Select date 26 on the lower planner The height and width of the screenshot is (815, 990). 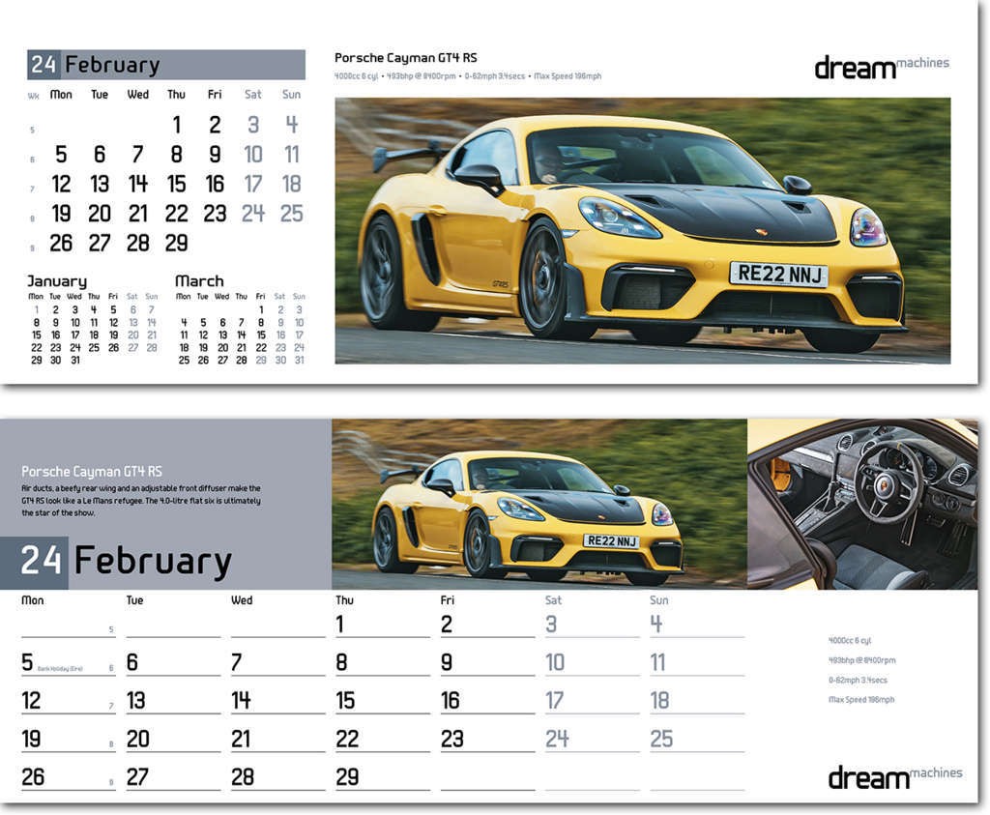(33, 777)
